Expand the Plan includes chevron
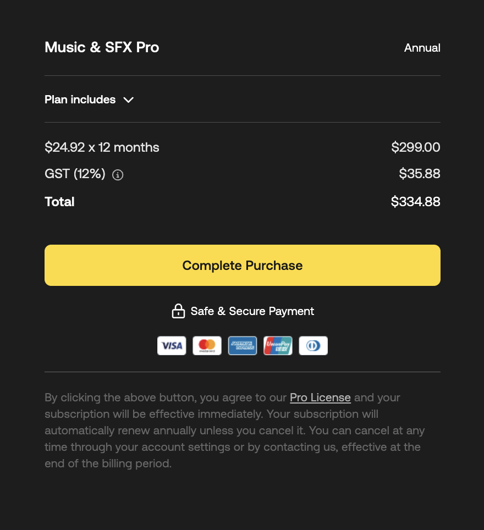Screen dimensions: 484x530 tap(129, 100)
